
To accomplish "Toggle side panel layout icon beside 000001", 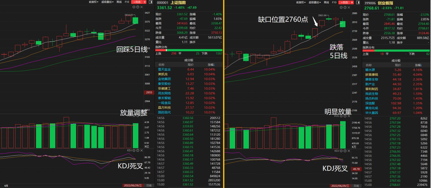I will tap(150, 2).
